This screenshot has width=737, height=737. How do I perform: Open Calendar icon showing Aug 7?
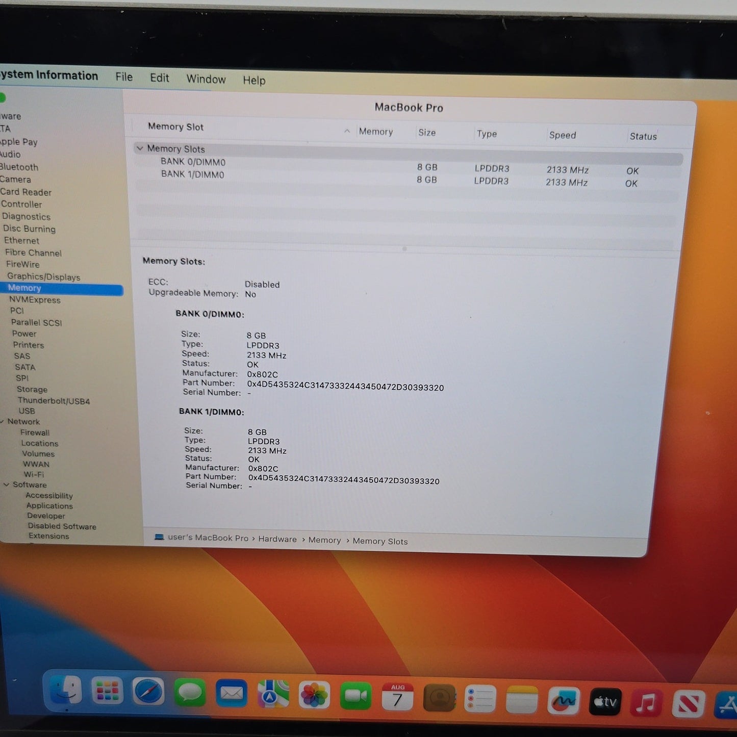[x=397, y=697]
